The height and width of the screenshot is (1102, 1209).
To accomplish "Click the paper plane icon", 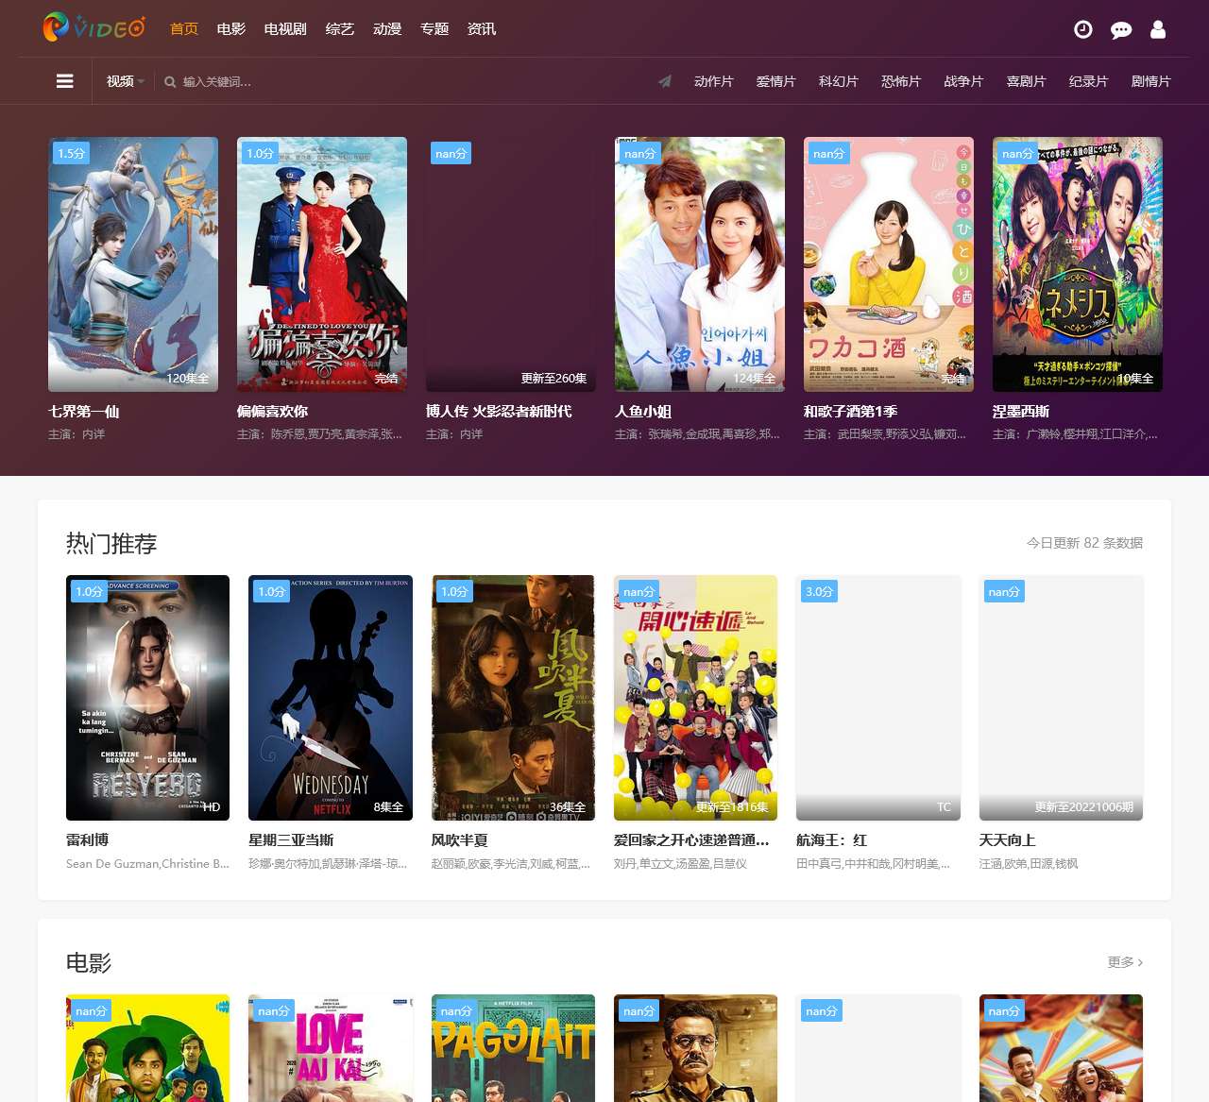I will [665, 81].
